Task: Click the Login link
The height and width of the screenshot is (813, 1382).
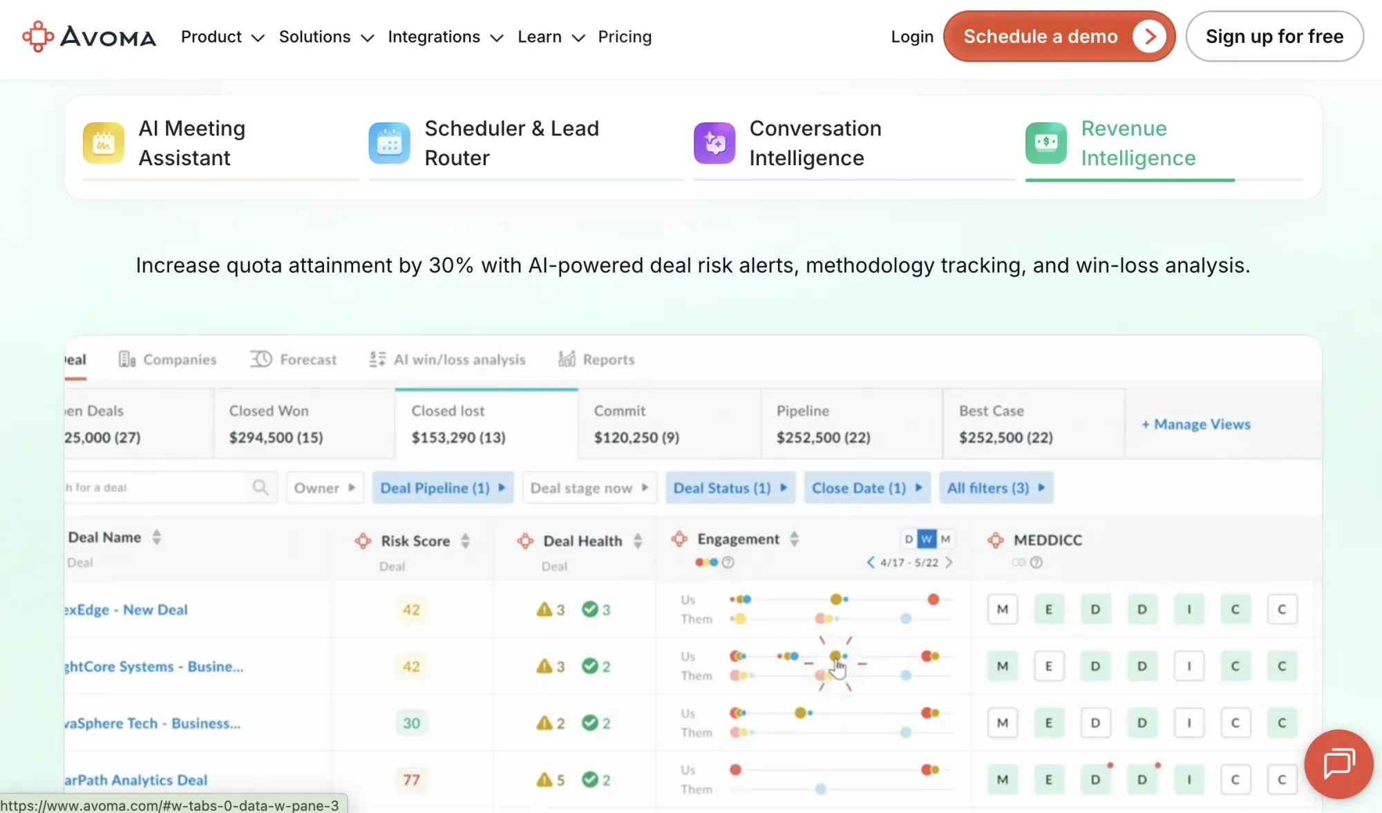Action: (912, 37)
